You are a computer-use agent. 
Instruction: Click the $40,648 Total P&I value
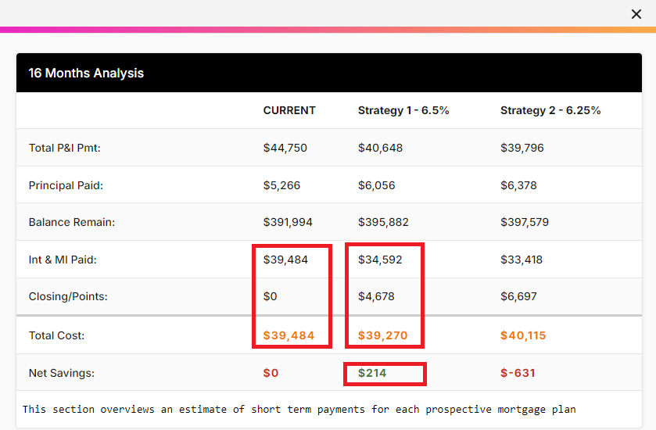point(380,148)
